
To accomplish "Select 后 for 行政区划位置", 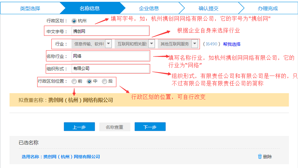I will click(105, 81).
